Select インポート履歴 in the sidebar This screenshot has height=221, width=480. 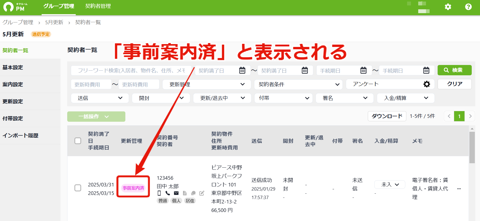pyautogui.click(x=30, y=135)
